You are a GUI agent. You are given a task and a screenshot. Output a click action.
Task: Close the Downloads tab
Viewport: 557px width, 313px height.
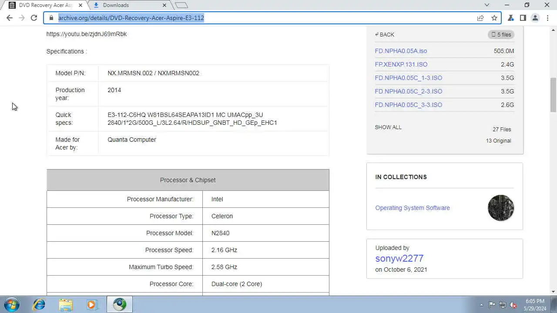point(164,5)
